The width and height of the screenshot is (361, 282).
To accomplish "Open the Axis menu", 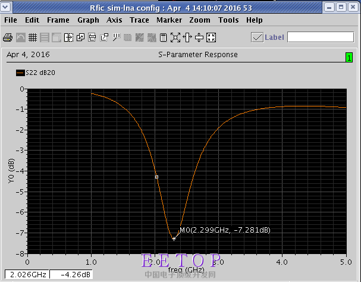I will (x=114, y=20).
